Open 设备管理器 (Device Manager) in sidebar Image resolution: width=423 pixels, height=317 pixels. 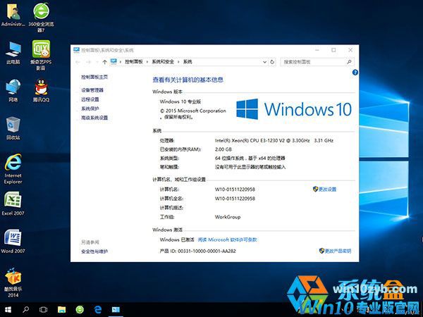click(x=92, y=90)
